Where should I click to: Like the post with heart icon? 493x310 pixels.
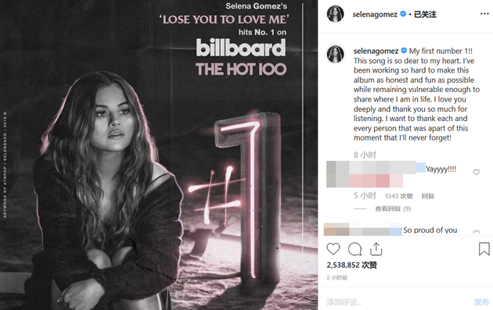click(333, 249)
